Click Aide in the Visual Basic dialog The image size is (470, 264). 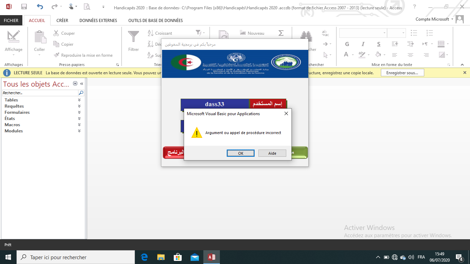click(x=272, y=153)
